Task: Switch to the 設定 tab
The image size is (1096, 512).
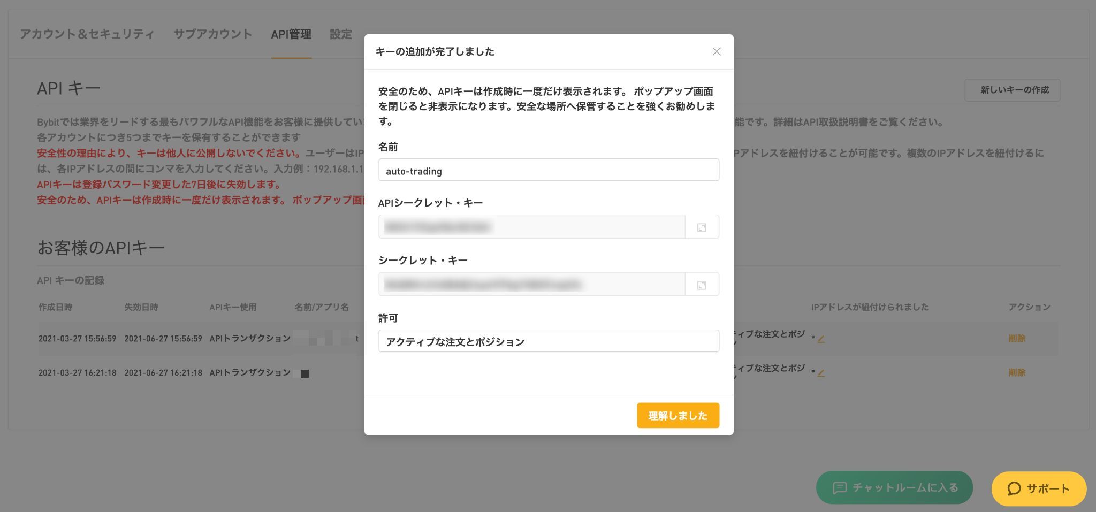Action: pos(340,34)
